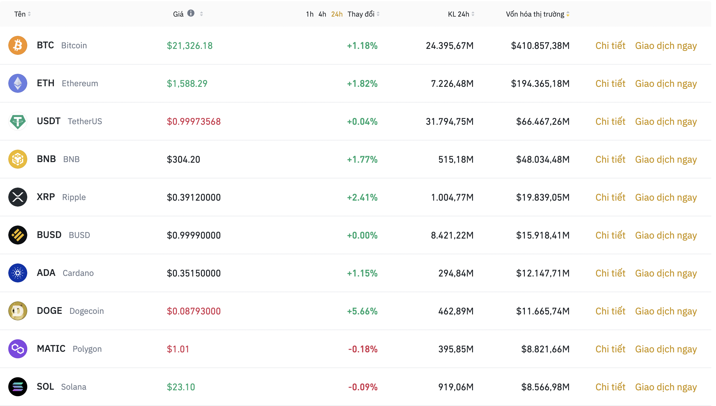
Task: Click the Bitcoin coin logo
Action: point(18,45)
